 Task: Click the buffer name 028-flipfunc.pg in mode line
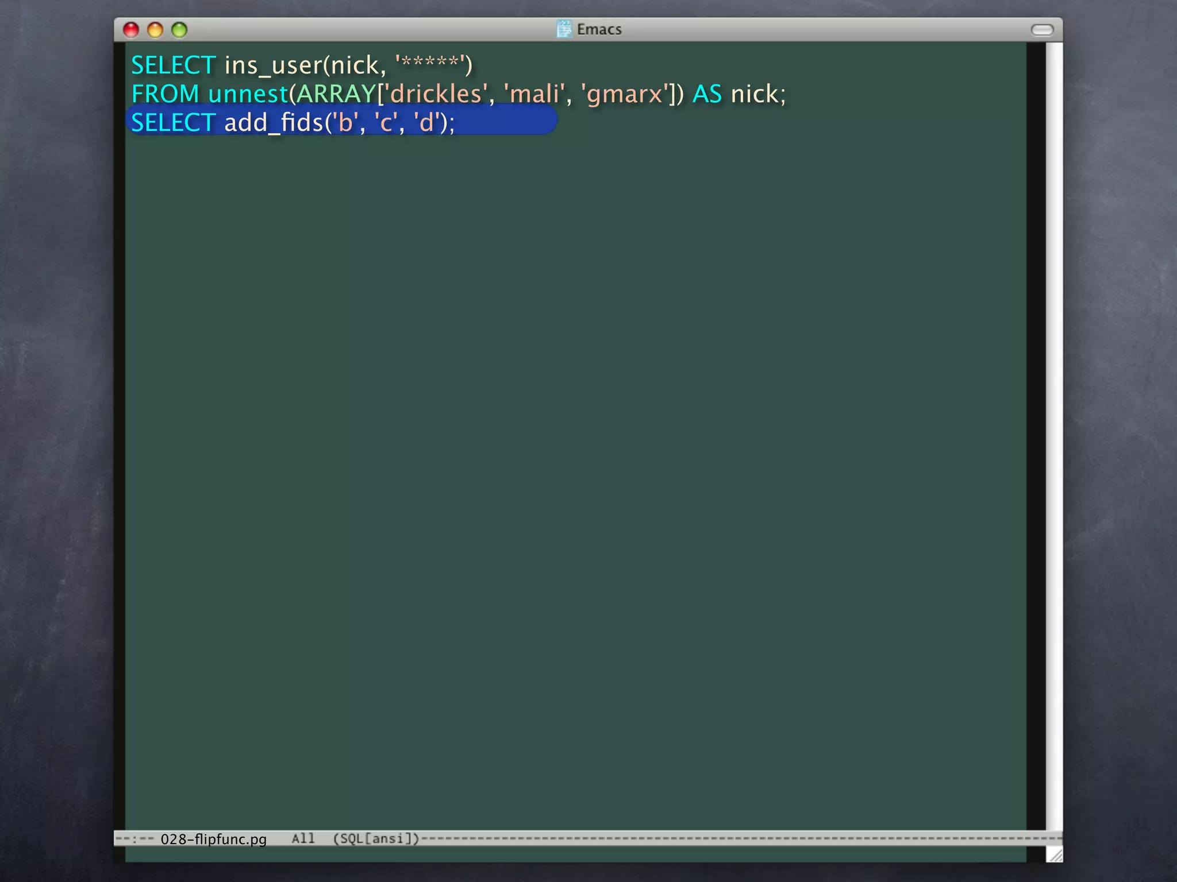point(214,839)
